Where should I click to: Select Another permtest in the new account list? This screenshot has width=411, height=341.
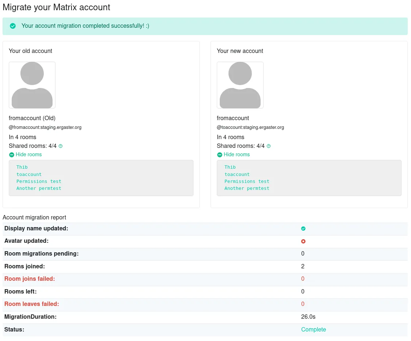click(x=246, y=188)
